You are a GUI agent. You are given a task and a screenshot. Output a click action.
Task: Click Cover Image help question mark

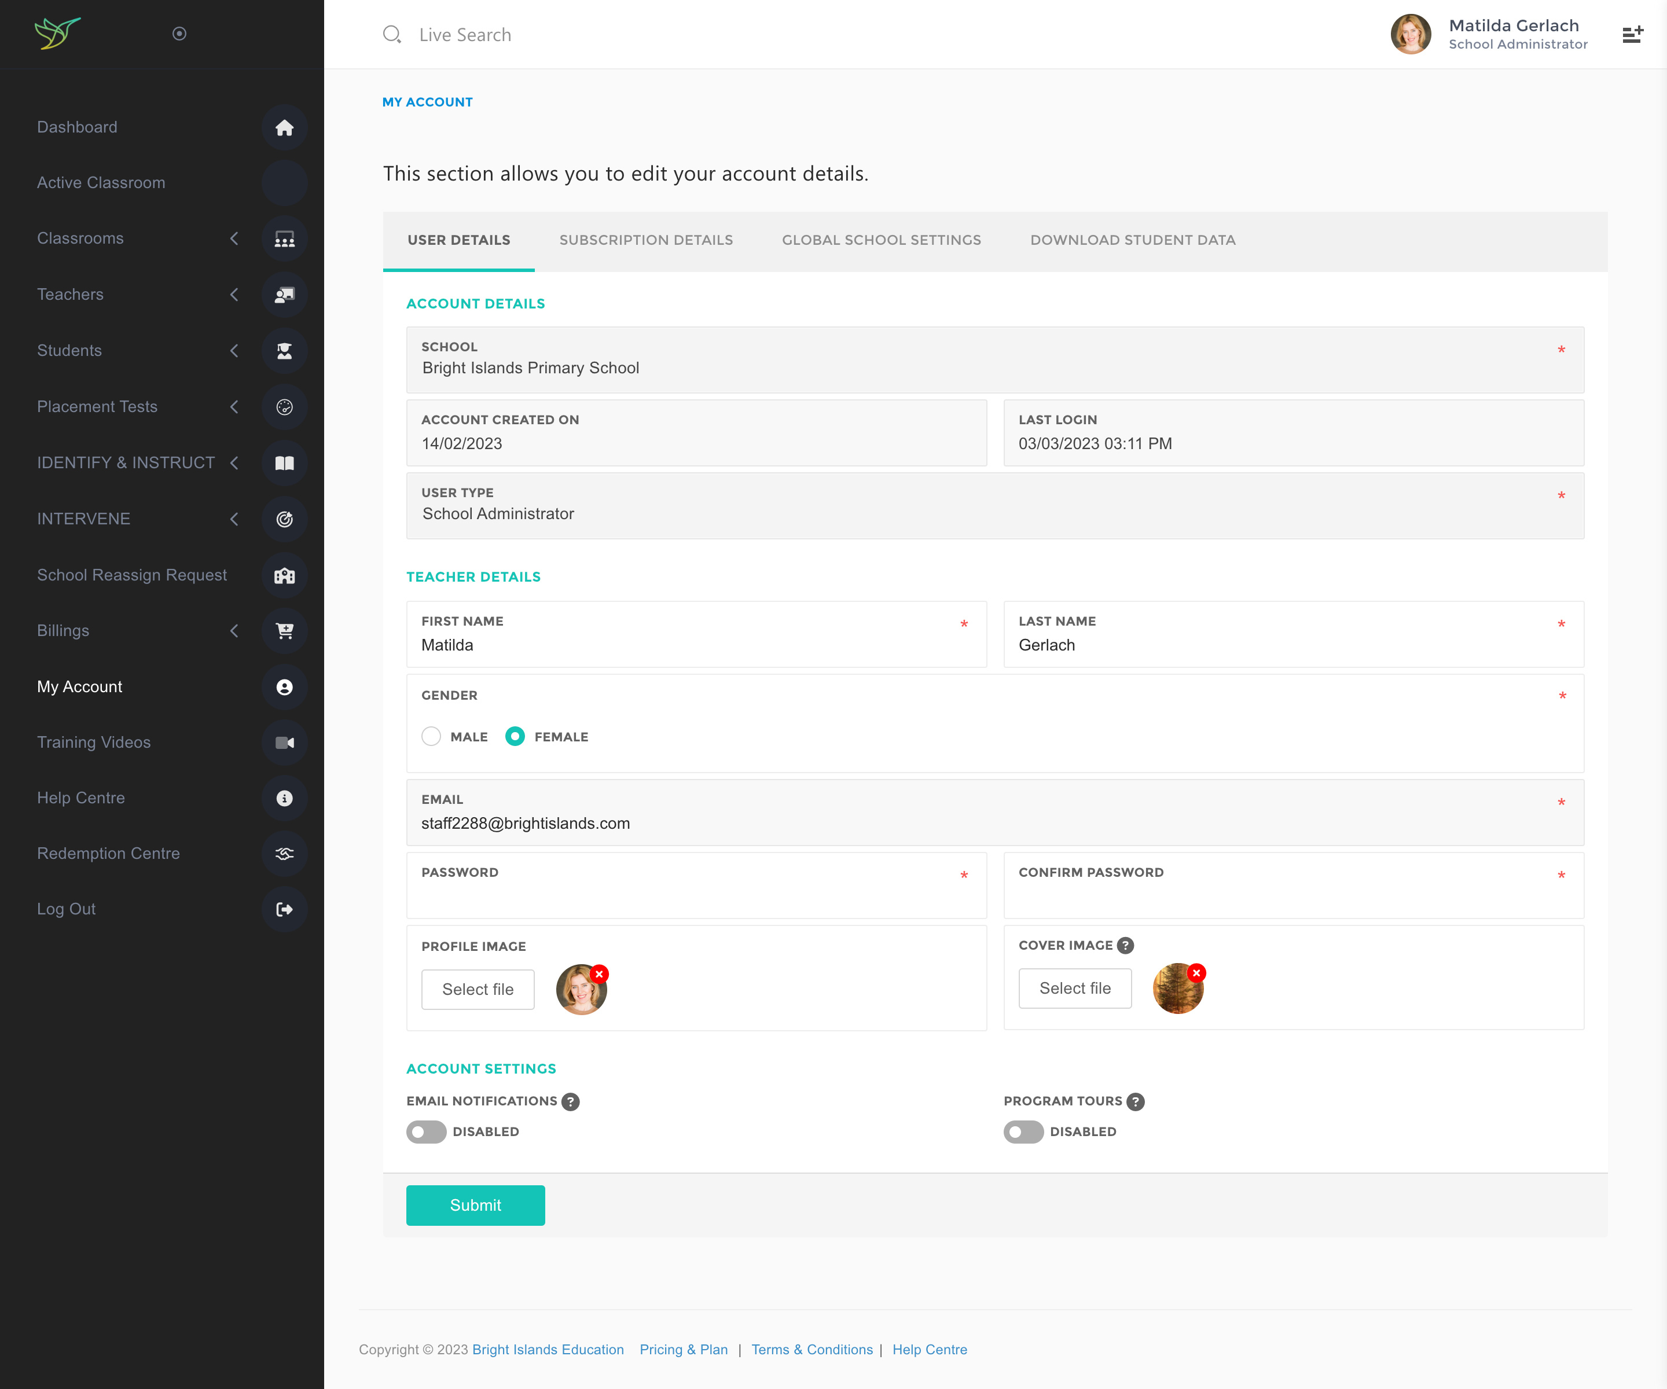pyautogui.click(x=1125, y=945)
